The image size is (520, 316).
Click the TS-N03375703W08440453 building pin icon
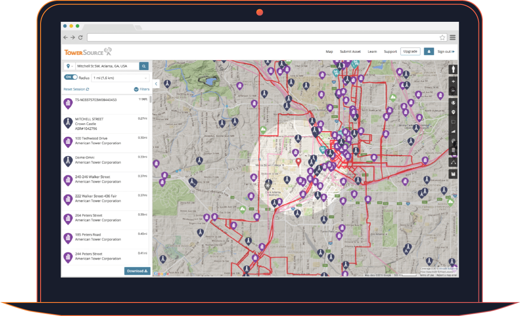pyautogui.click(x=68, y=104)
